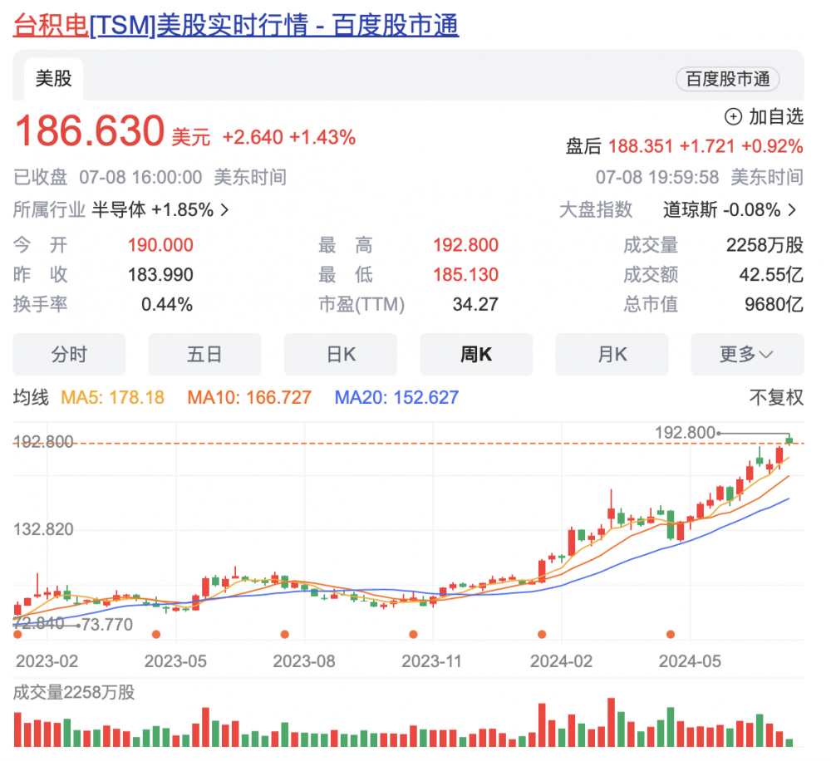Expand the chevron after 道琼斯 -0.08%
The image size is (831, 761).
pyautogui.click(x=792, y=210)
